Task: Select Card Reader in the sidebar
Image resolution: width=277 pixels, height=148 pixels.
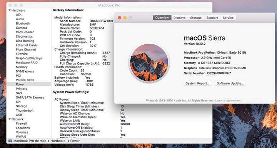Action: 25,32
